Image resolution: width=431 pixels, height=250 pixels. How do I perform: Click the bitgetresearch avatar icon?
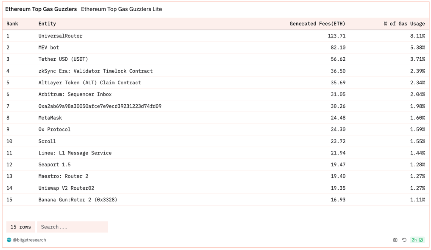(9, 240)
